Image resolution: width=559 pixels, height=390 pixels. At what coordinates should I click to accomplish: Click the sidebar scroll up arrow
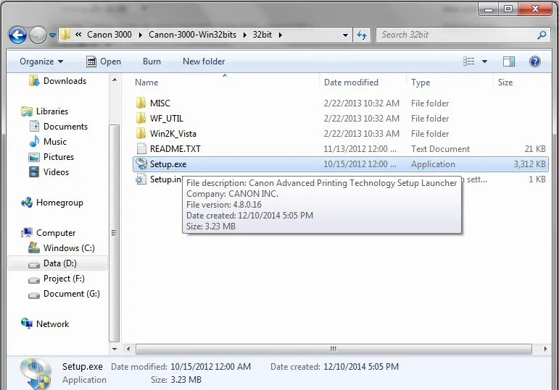pyautogui.click(x=115, y=80)
